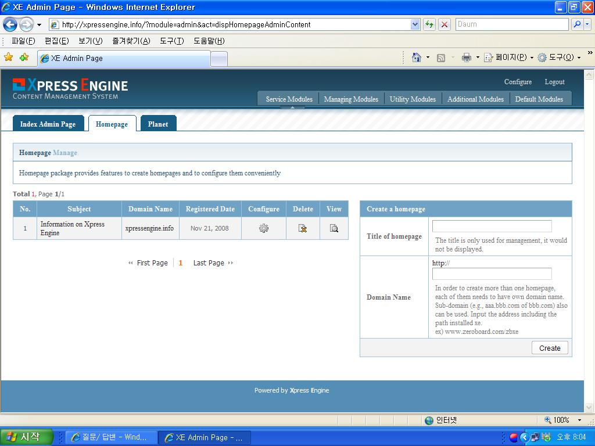Click the xpressengine.info domain cell

[x=150, y=228]
